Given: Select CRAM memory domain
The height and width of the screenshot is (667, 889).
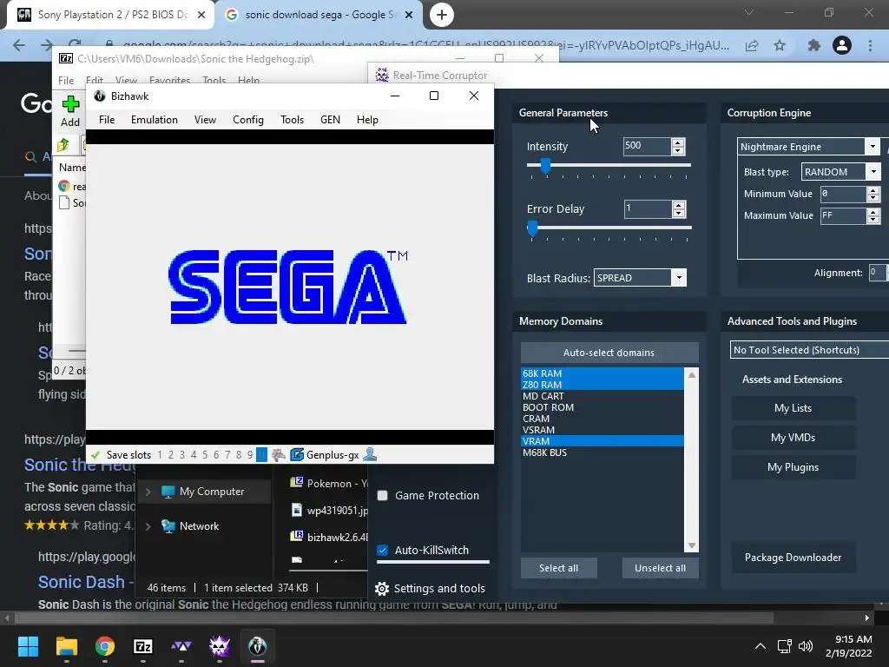Looking at the screenshot, I should [603, 419].
